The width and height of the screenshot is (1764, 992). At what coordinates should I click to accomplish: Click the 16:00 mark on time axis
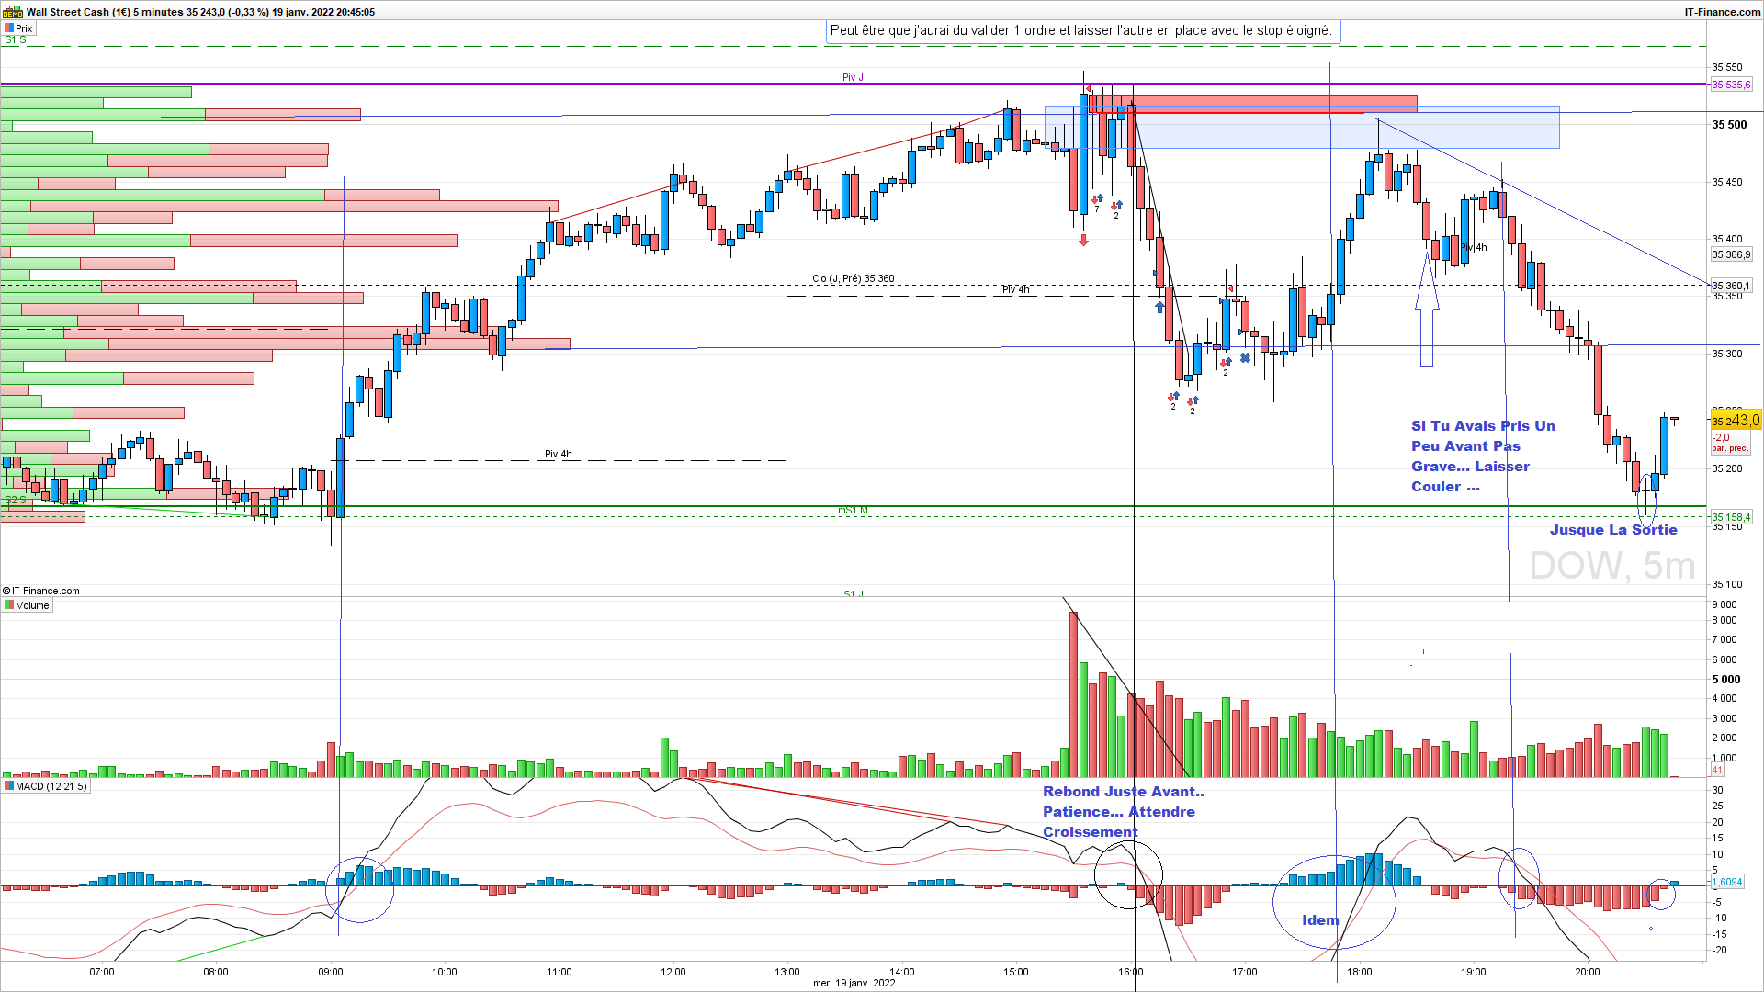tap(1131, 972)
